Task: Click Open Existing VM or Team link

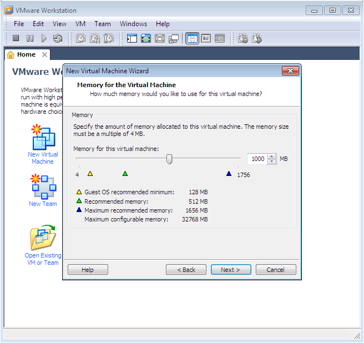Action: click(x=43, y=259)
